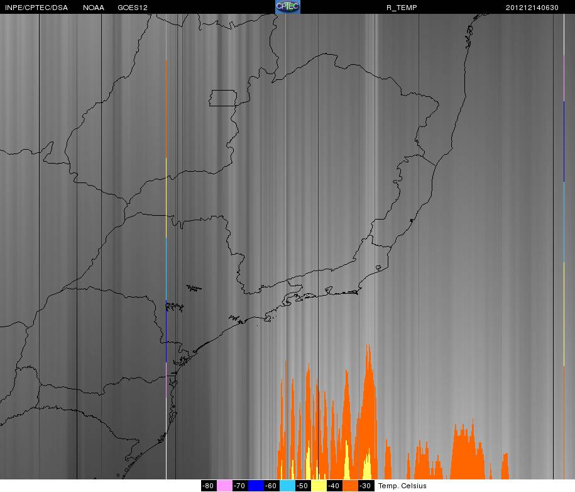
Task: Click the -70 legend value
Action: [x=240, y=486]
